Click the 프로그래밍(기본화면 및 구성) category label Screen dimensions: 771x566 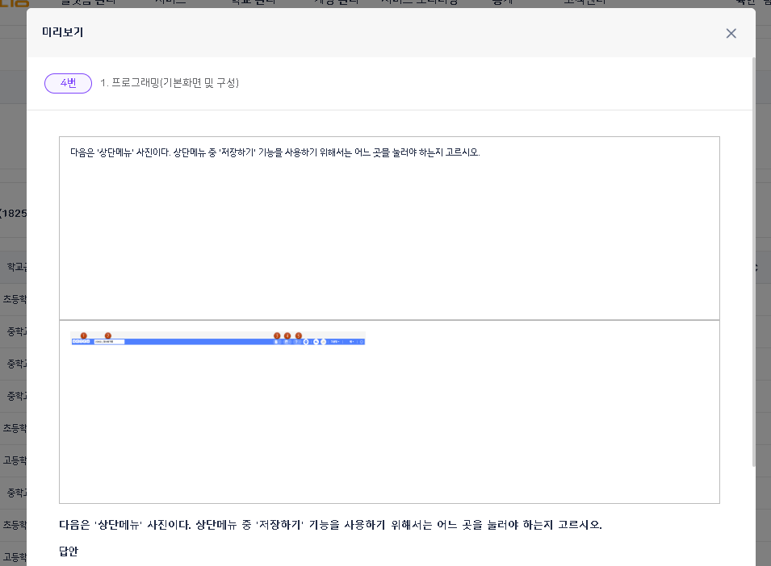click(x=170, y=83)
